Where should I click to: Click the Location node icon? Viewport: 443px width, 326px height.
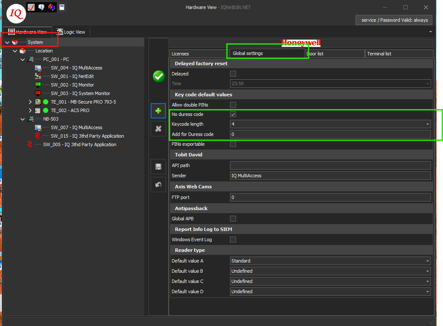click(x=23, y=51)
